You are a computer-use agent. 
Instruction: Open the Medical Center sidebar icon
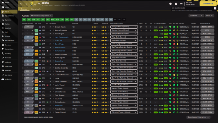pos(3,40)
